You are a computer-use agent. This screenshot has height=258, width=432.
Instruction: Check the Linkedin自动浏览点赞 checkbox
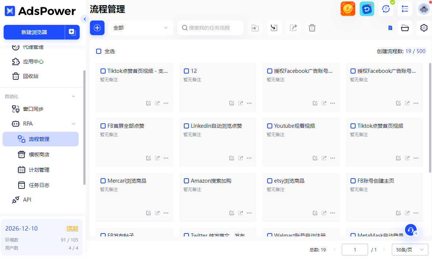coord(186,126)
